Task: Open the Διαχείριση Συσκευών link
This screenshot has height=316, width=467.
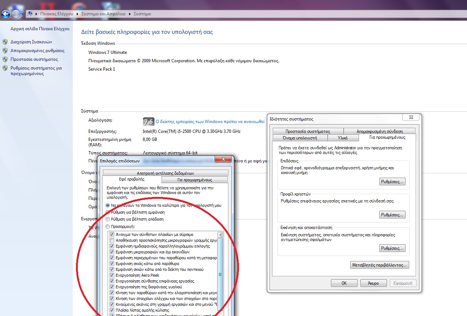Action: [x=31, y=42]
